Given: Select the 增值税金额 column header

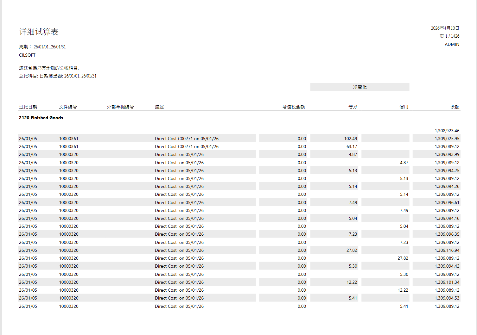Looking at the screenshot, I should pos(294,107).
